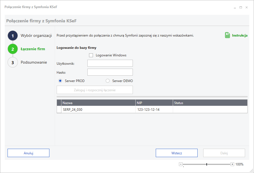Select step 3 Podsumowanie circle
The width and height of the screenshot is (254, 173).
[13, 63]
